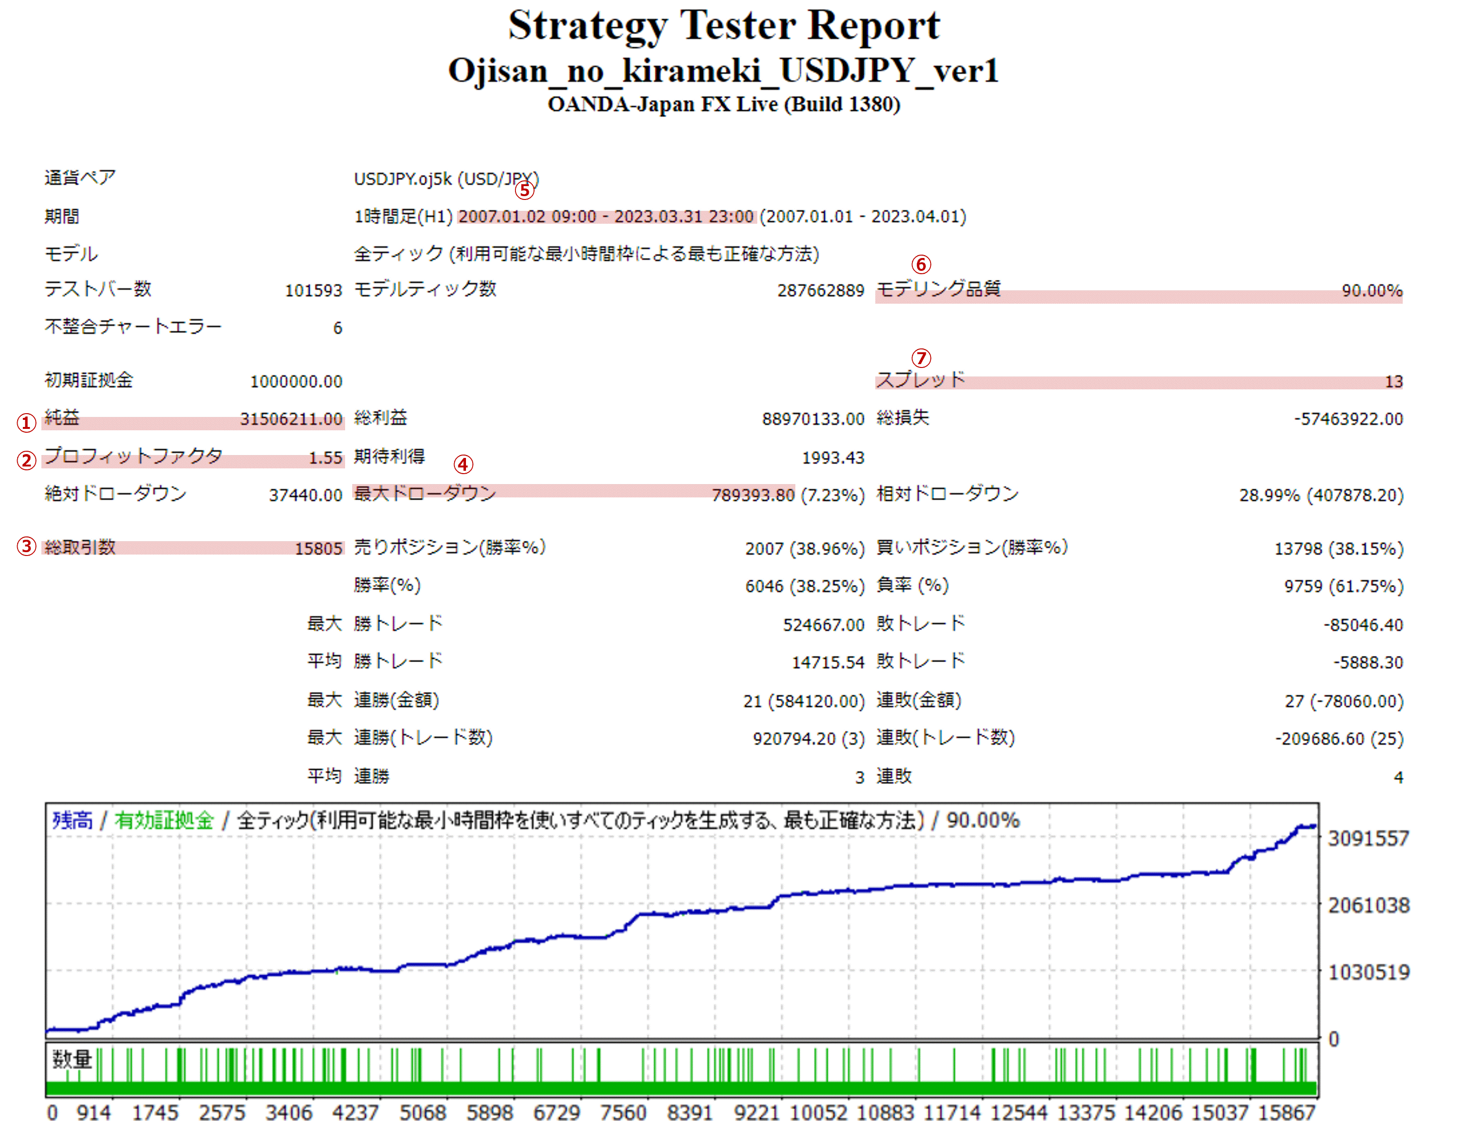
Task: Click the report title Ojisan_no_kirameki_USDJPY_ver1
Action: click(723, 70)
